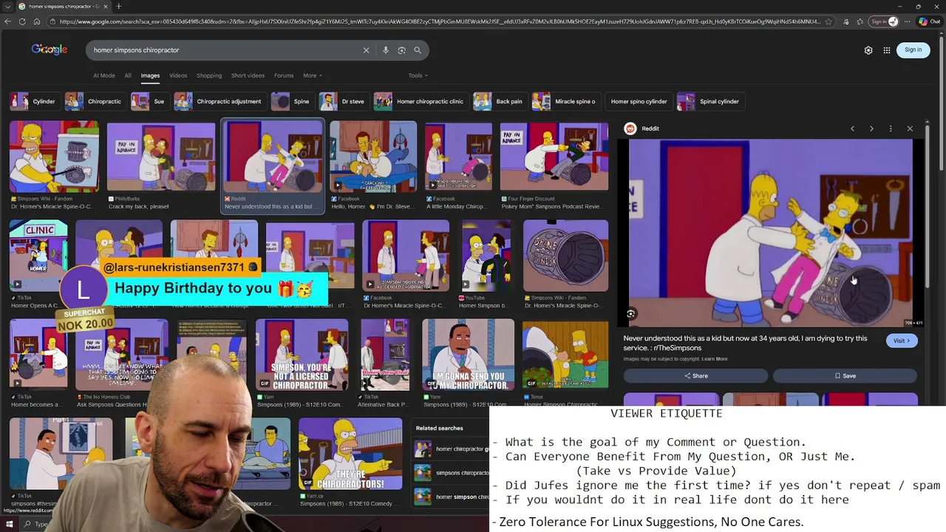This screenshot has height=532, width=946.
Task: Select the Back pain filter chip
Action: click(x=500, y=101)
